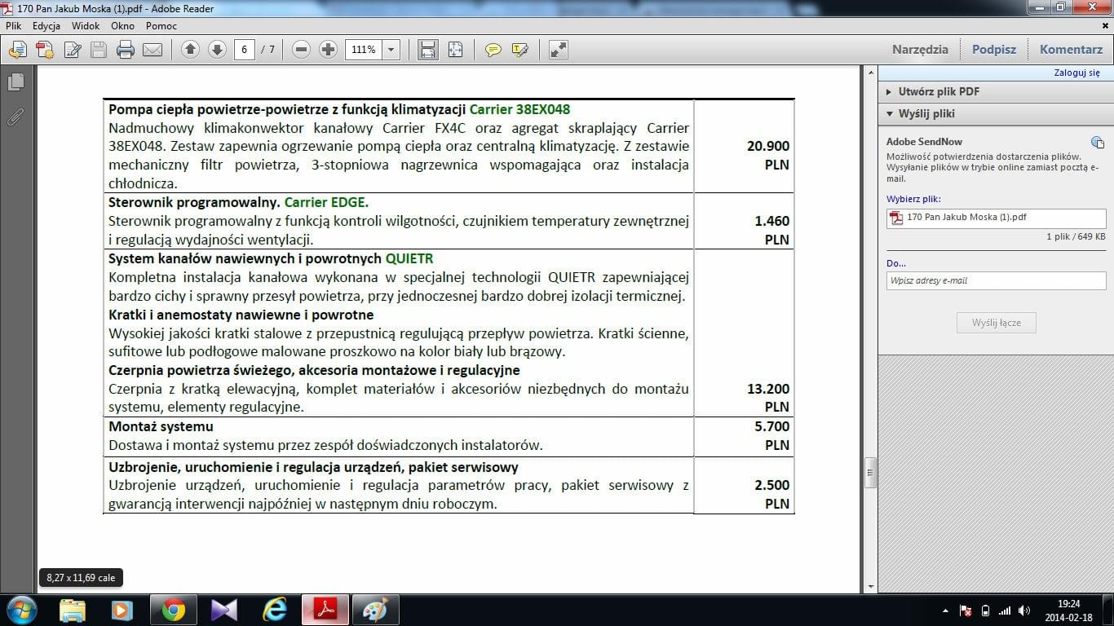
Task: Open the Plik menu
Action: (x=13, y=26)
